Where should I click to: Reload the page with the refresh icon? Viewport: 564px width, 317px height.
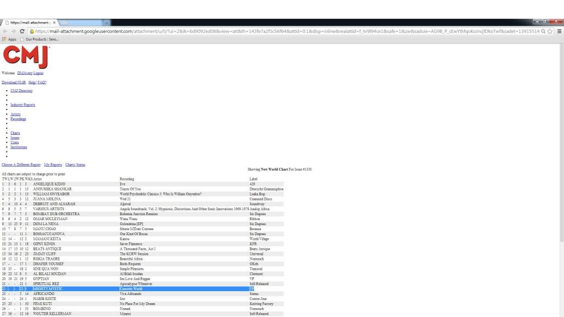tap(22, 31)
